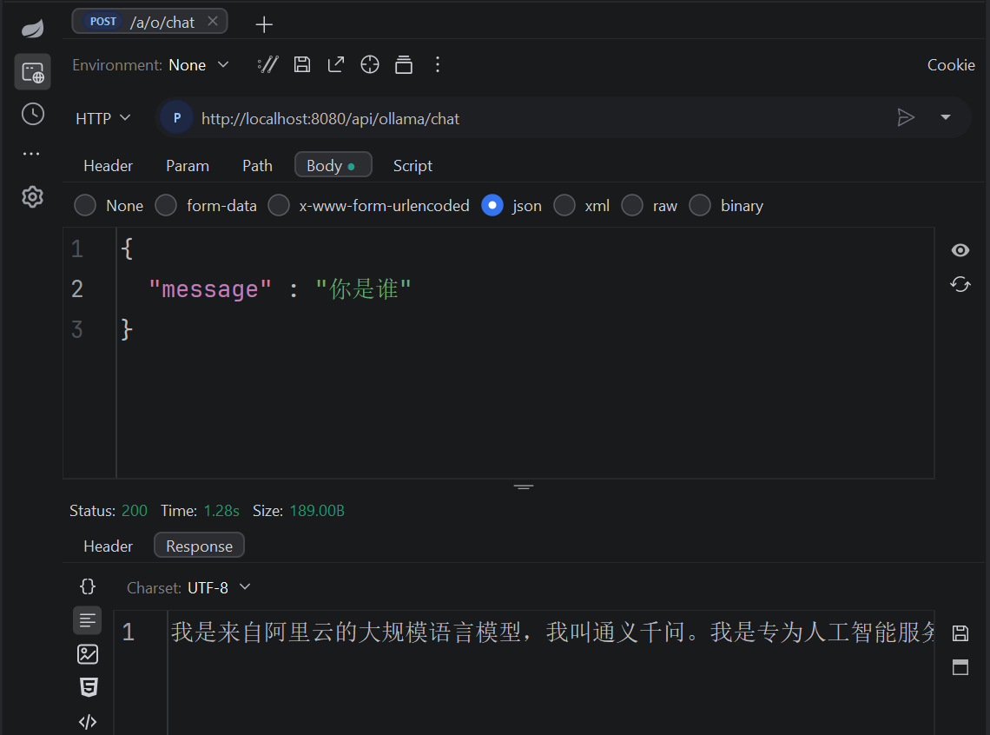Open the history panel in the sidebar
Image resolution: width=990 pixels, height=735 pixels.
(31, 113)
